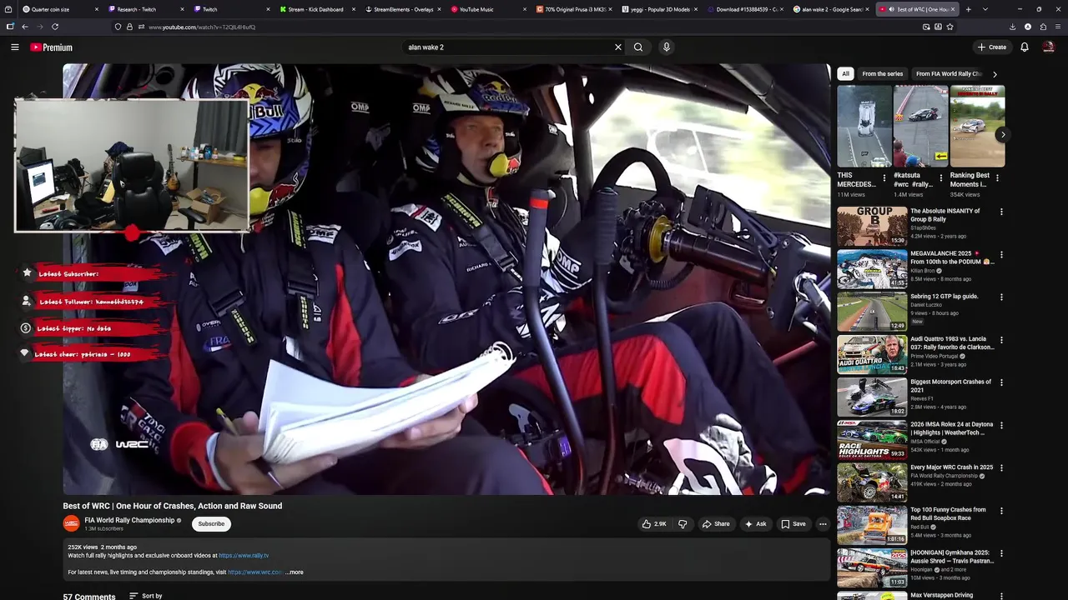Open more actions ellipsis beside Save
The height and width of the screenshot is (600, 1068).
pyautogui.click(x=823, y=524)
